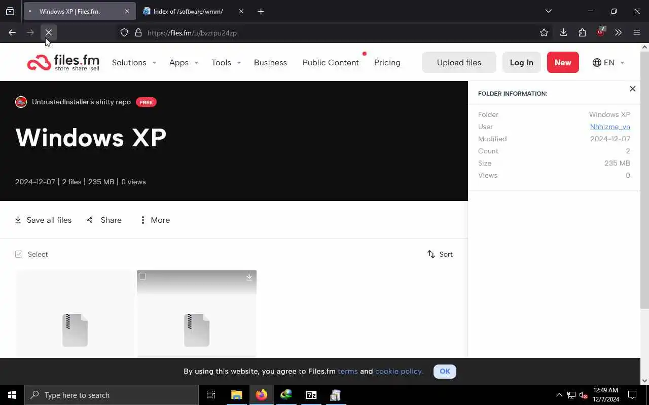Open a new browser tab with plus
Viewport: 649px width, 405px height.
pyautogui.click(x=261, y=11)
